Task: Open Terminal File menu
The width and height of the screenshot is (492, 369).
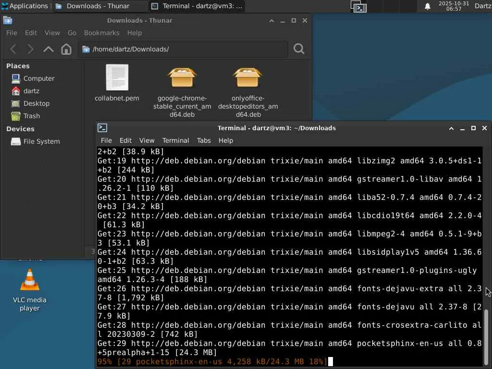Action: tap(106, 141)
